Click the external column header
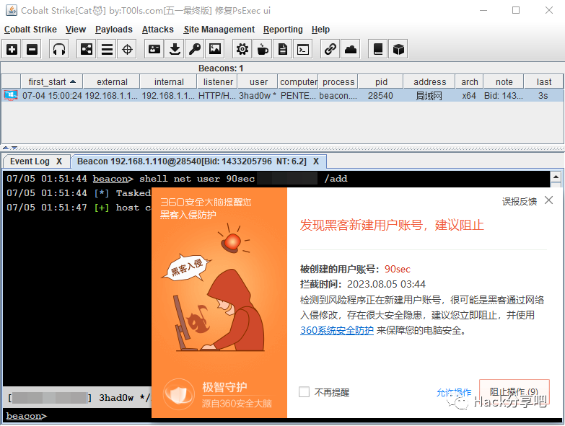 pyautogui.click(x=112, y=82)
